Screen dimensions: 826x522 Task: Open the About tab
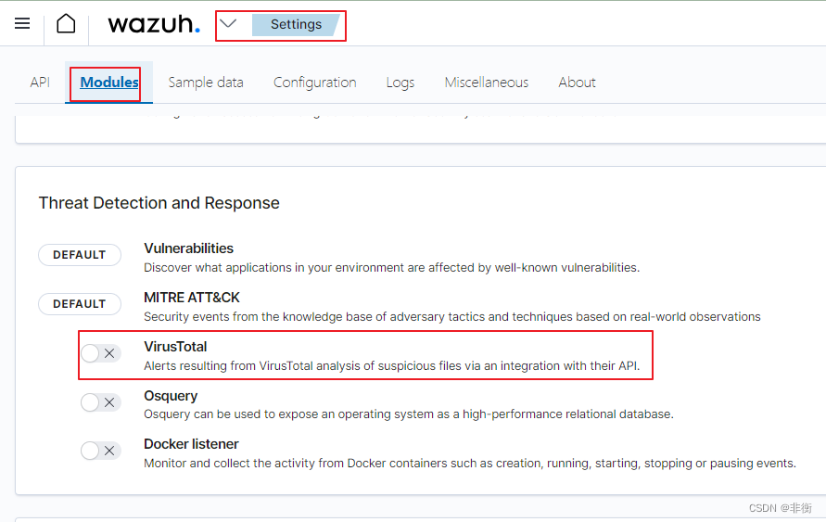click(x=578, y=83)
